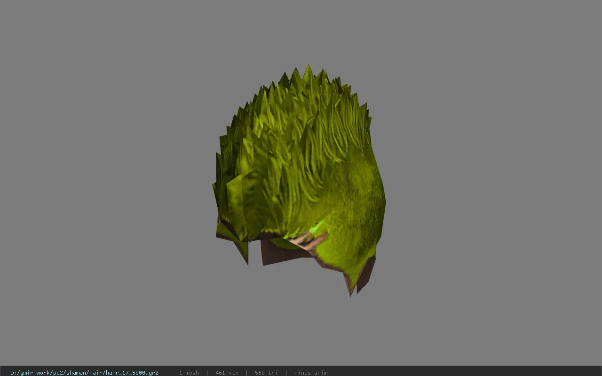Click the '461 vtx' vertex count
Screen dimensions: 602x376
pyautogui.click(x=227, y=373)
